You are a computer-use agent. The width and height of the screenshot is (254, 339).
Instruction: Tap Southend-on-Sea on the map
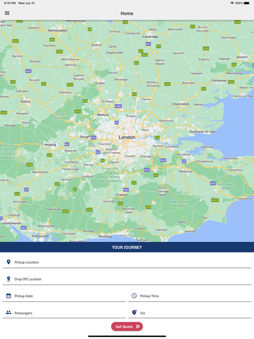[x=202, y=132]
